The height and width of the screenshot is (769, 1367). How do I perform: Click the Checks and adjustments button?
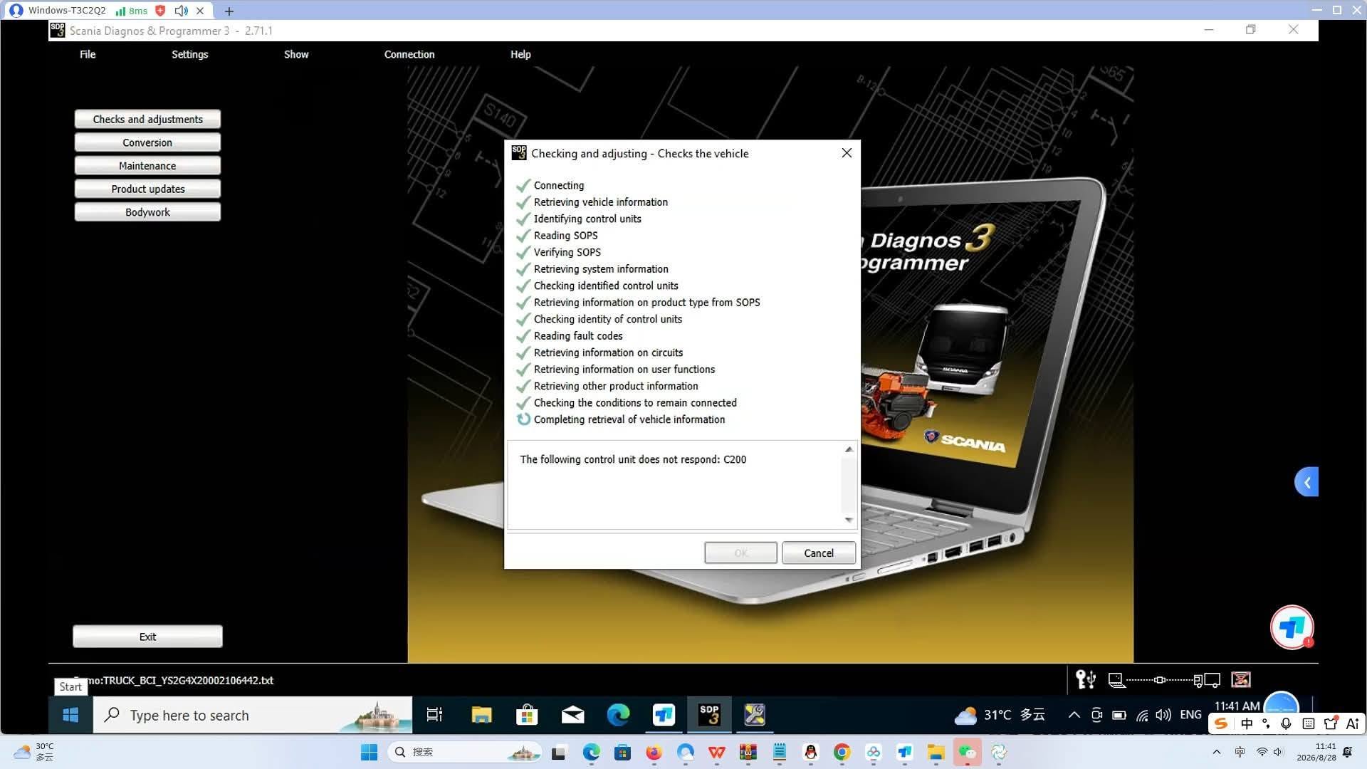tap(147, 119)
